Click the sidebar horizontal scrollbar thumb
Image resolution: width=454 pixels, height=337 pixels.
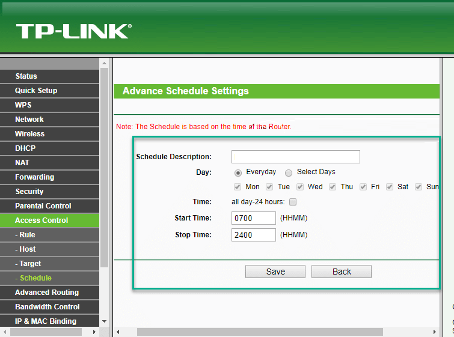46,332
